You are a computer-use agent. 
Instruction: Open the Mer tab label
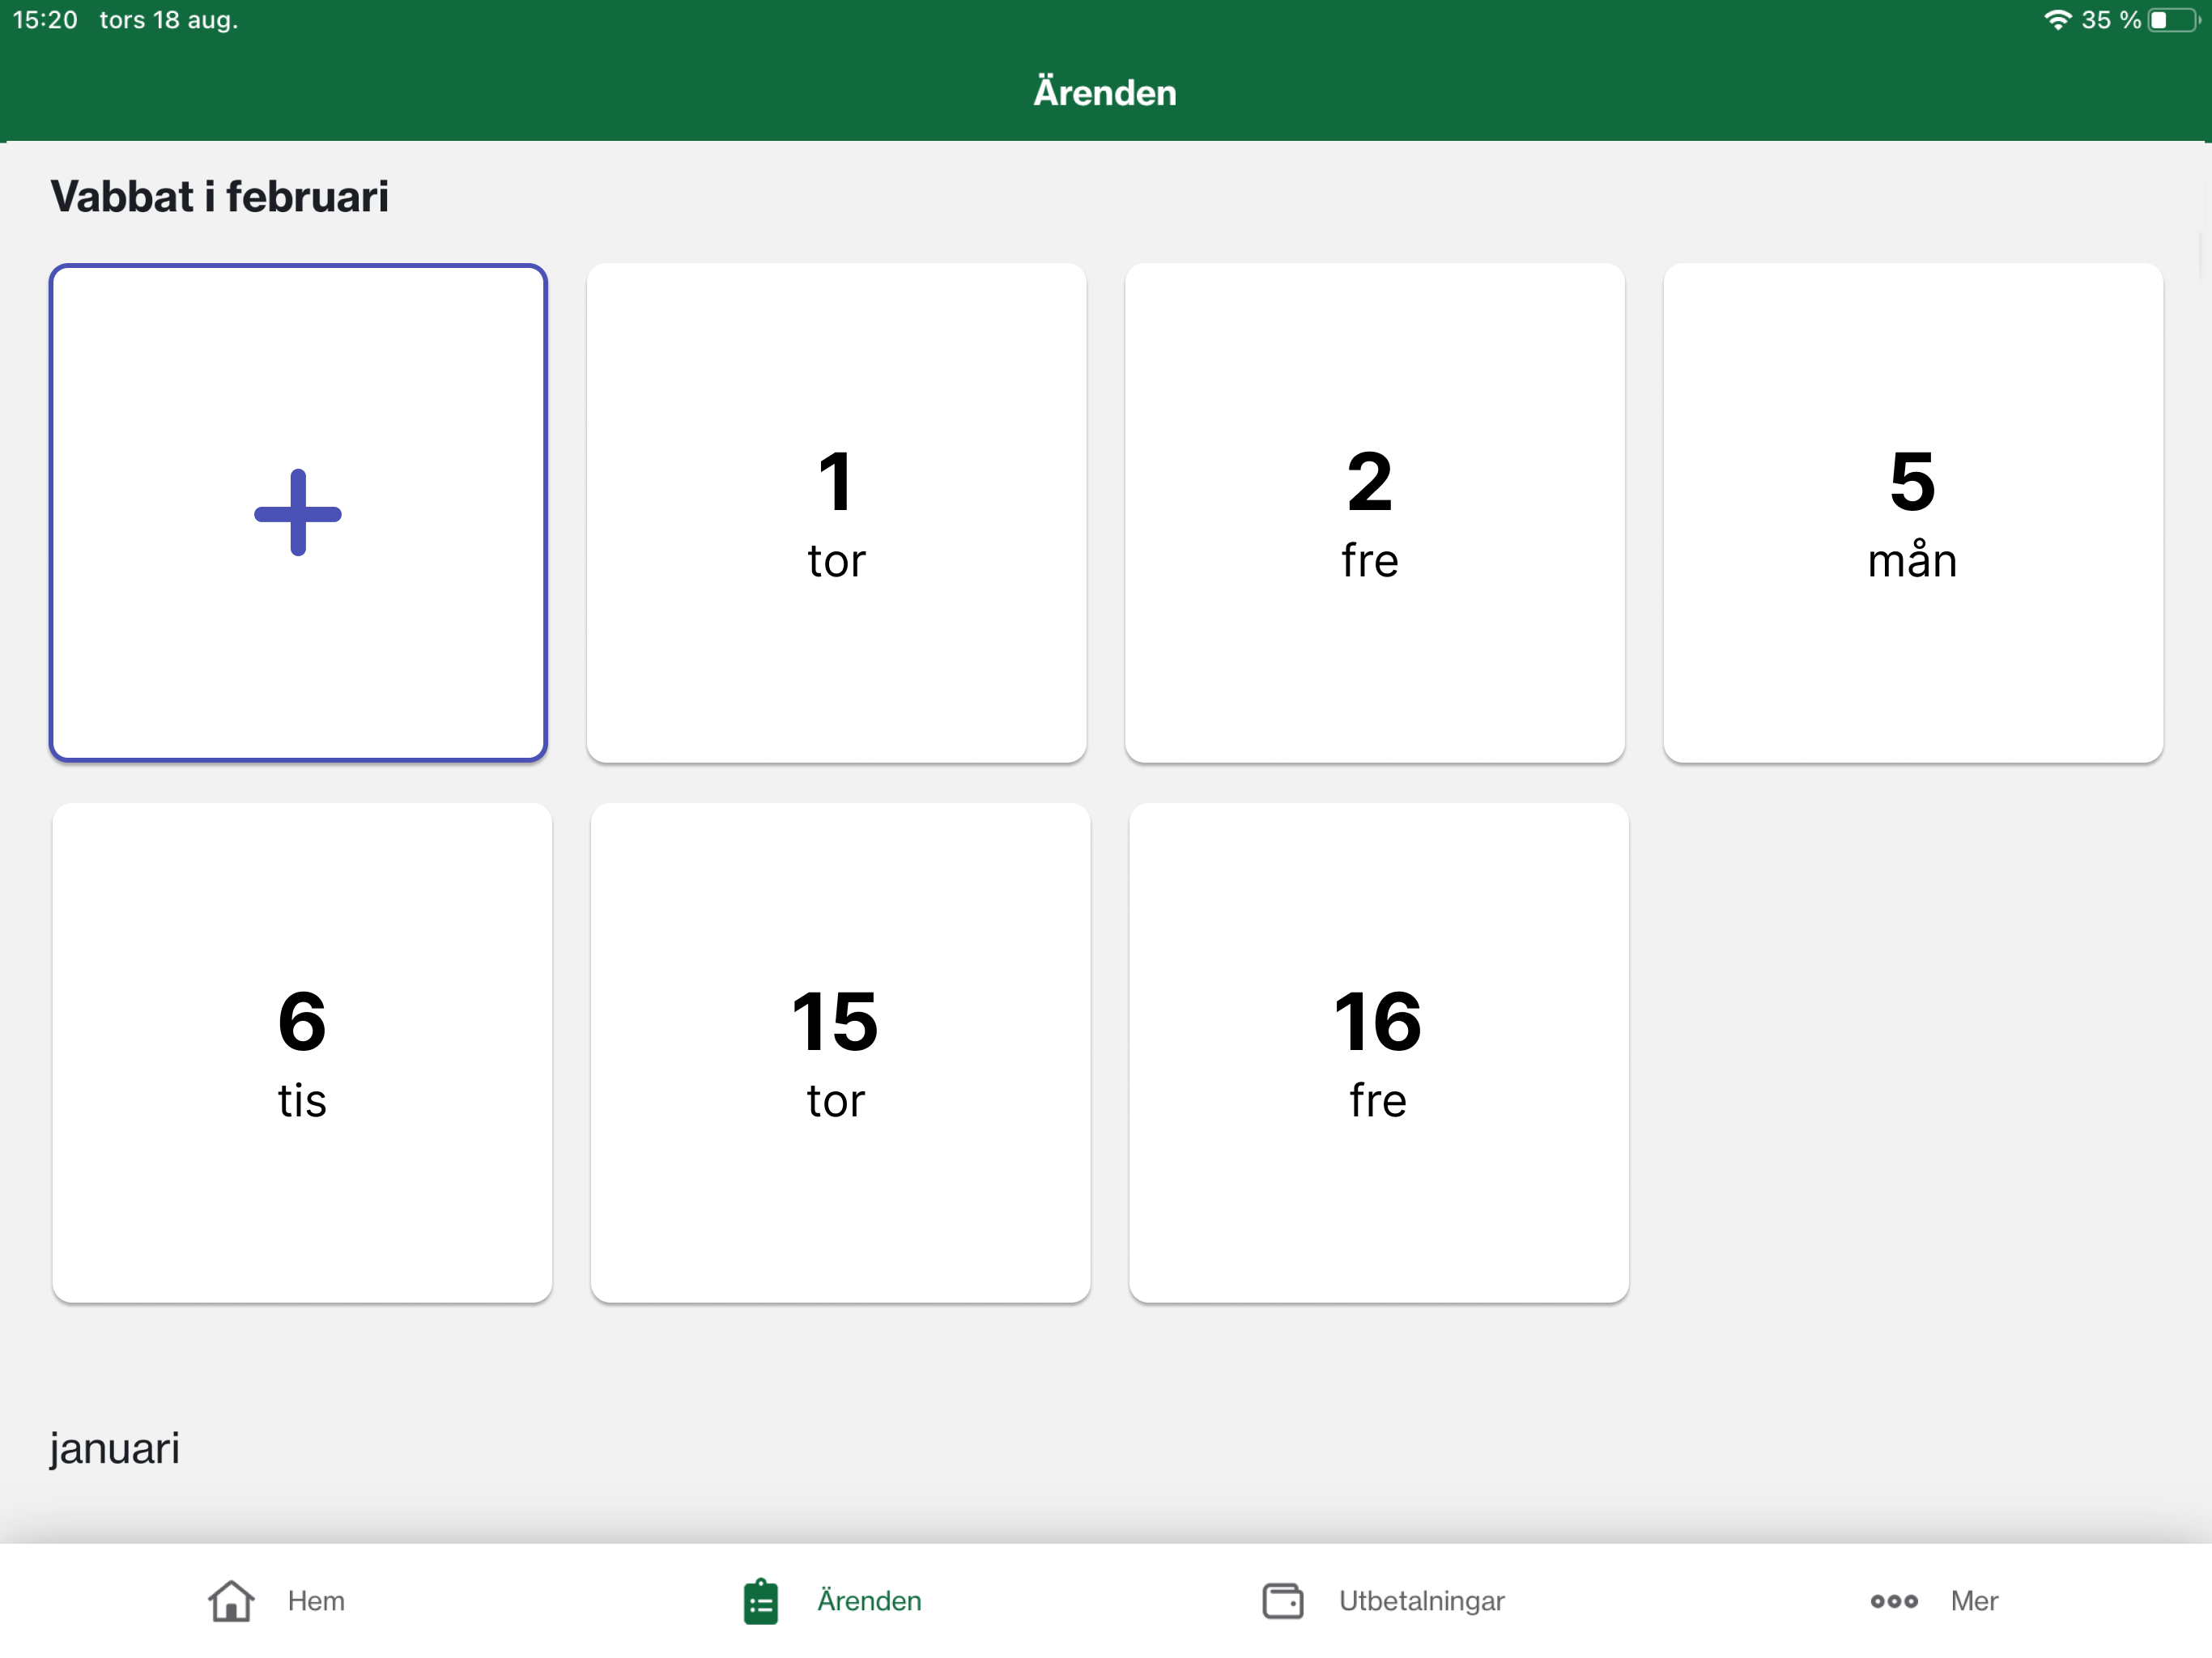(x=1974, y=1600)
